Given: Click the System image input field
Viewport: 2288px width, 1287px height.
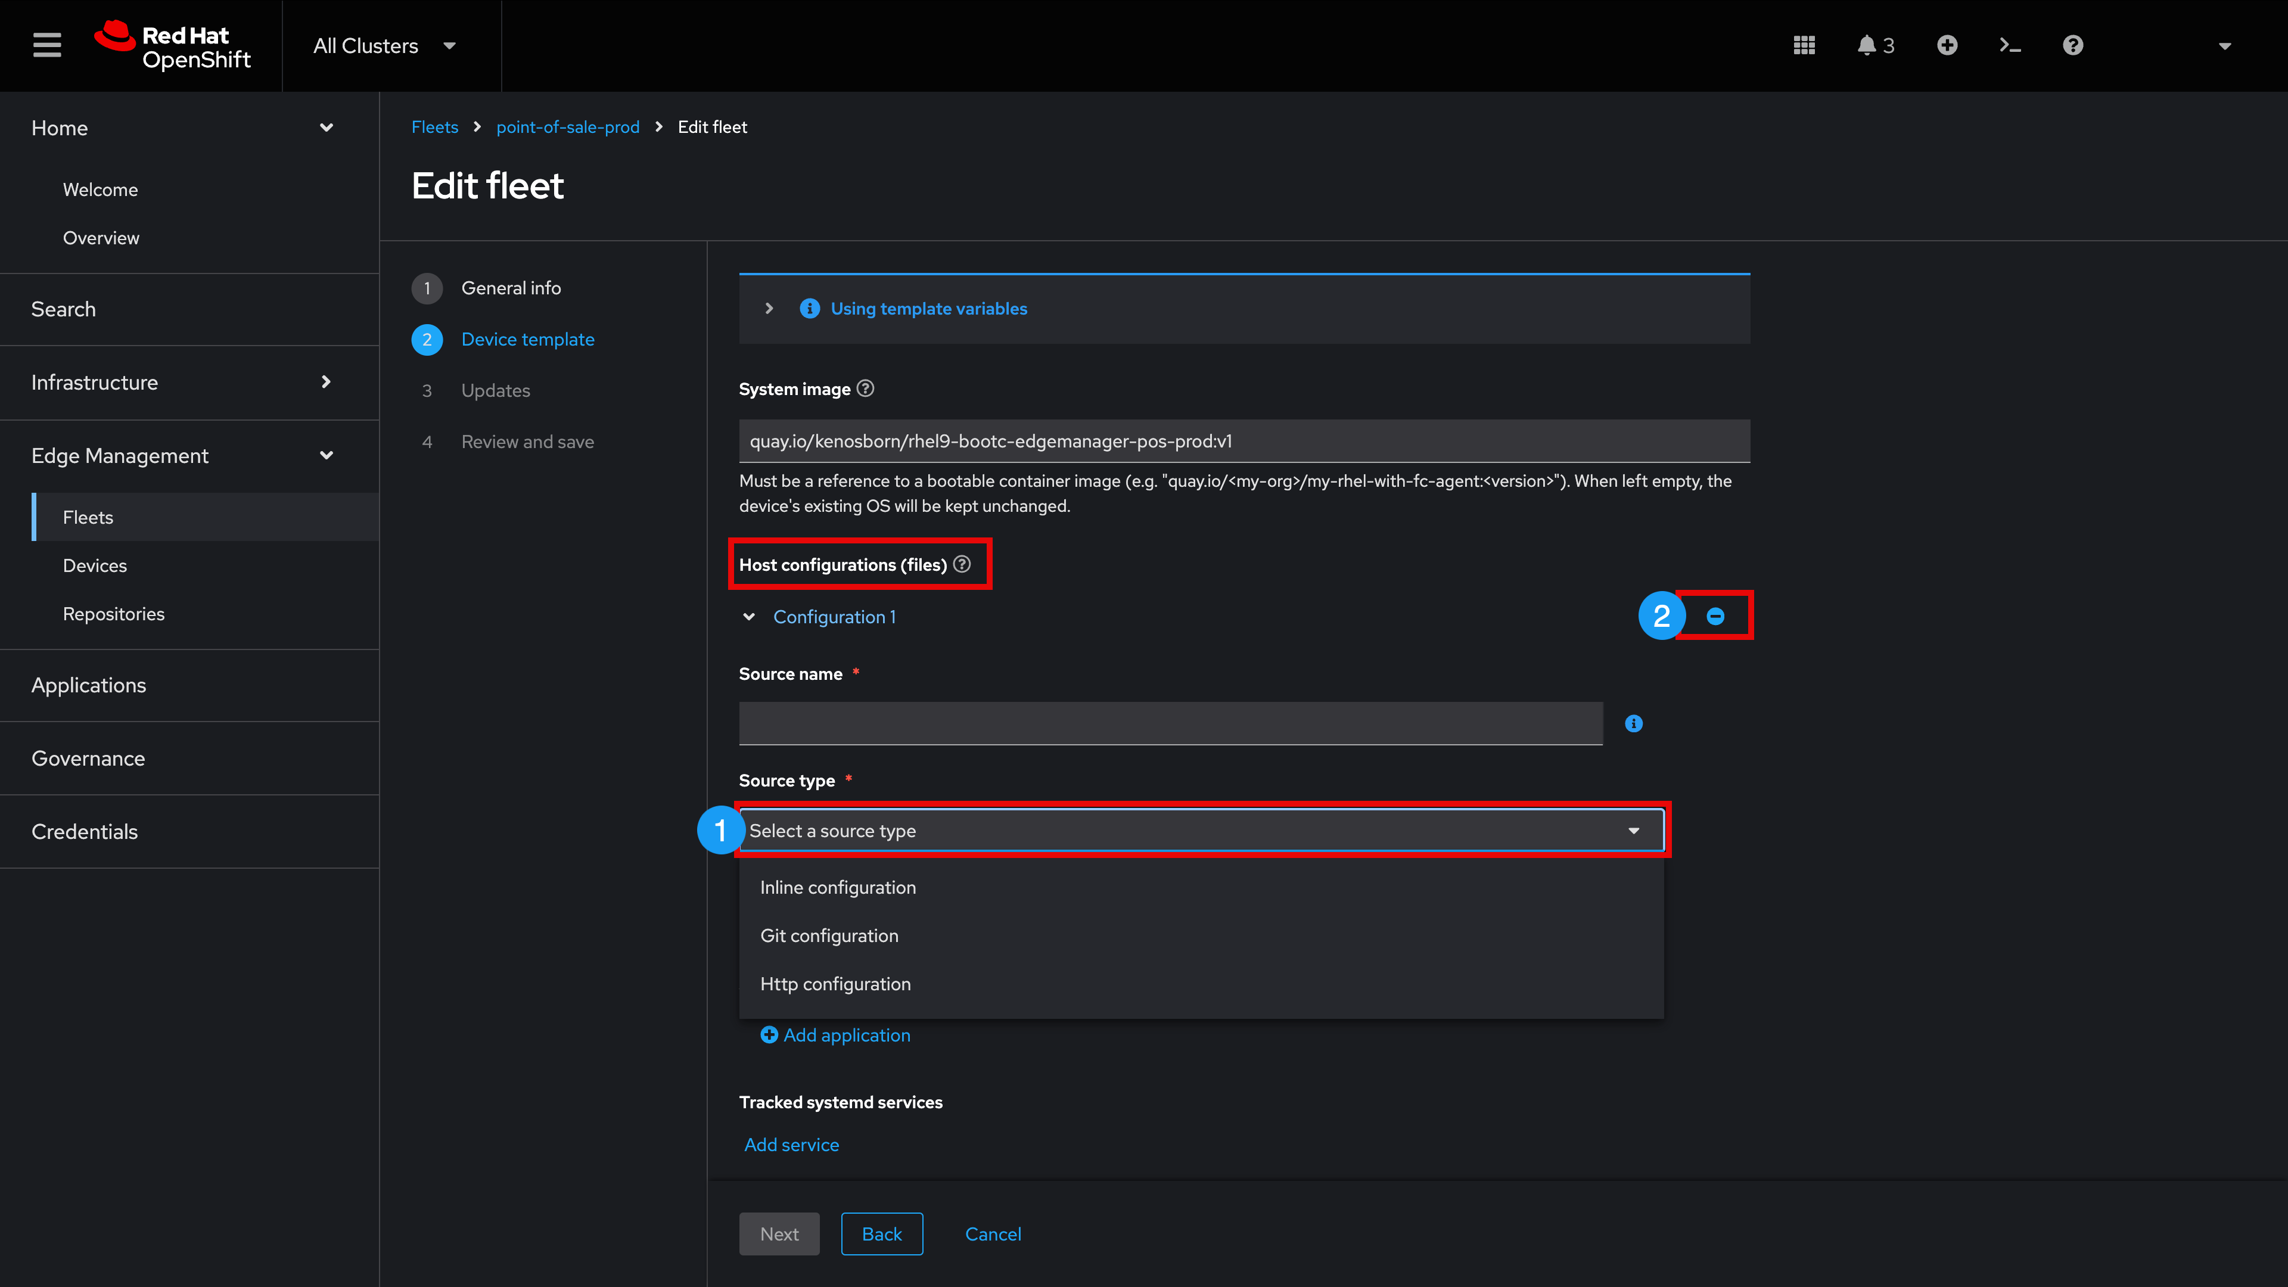Looking at the screenshot, I should (x=1244, y=440).
